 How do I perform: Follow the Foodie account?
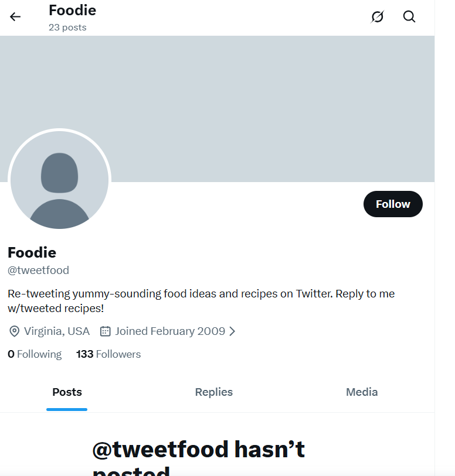pyautogui.click(x=393, y=204)
